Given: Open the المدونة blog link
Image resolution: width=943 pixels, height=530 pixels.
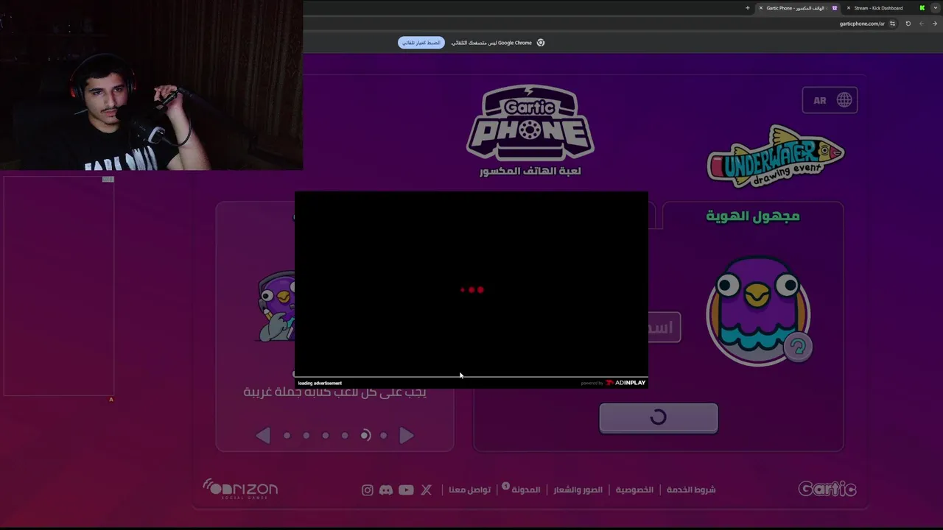Looking at the screenshot, I should (525, 490).
